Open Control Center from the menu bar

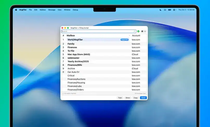point(175,10)
